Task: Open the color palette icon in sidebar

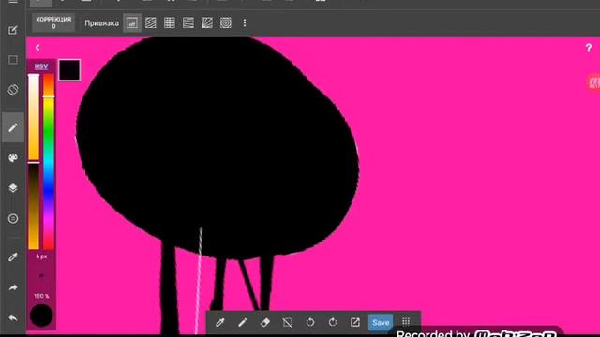Action: (13, 158)
